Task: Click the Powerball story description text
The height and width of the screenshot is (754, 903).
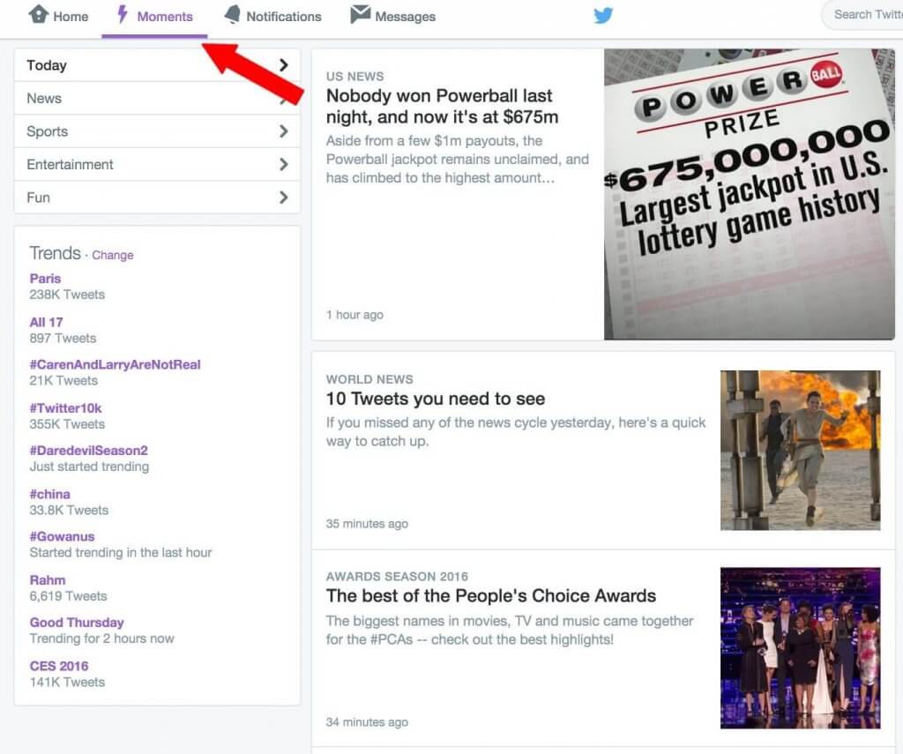Action: [x=458, y=159]
